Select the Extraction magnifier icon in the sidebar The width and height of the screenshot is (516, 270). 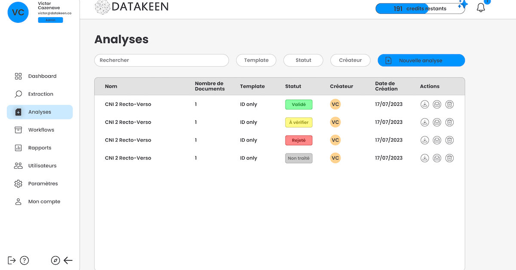tap(18, 94)
